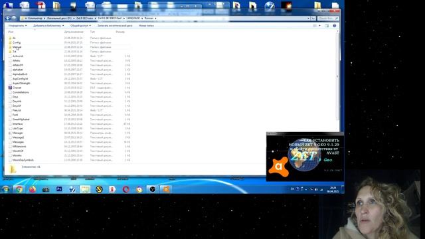The height and width of the screenshot is (239, 425).
Task: Open Firefox from taskbar
Action: click(x=33, y=189)
